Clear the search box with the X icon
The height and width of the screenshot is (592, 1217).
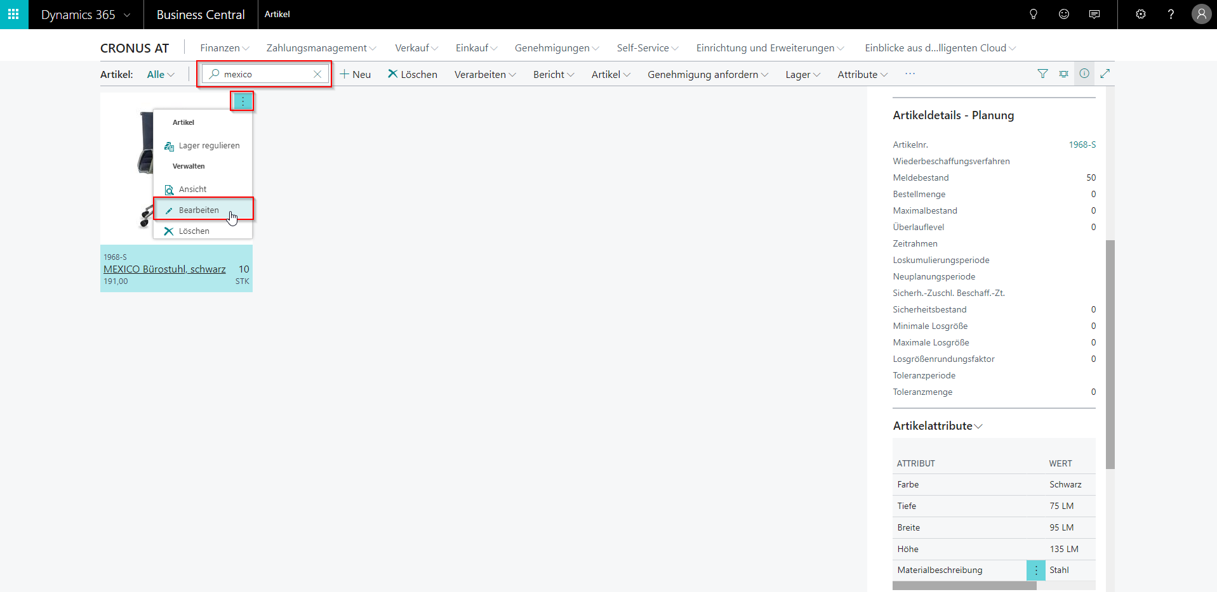(x=317, y=74)
